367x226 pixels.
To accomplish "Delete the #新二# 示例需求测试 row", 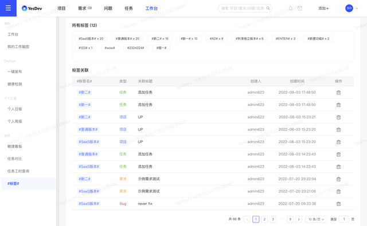I will click(x=338, y=179).
